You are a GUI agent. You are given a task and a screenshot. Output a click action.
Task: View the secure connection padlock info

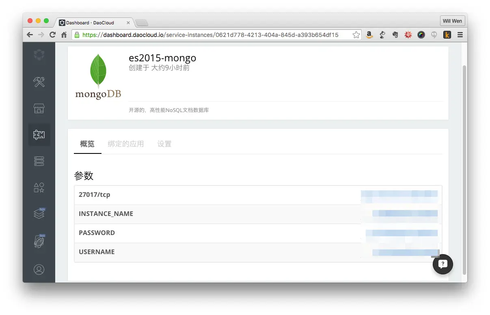point(76,35)
